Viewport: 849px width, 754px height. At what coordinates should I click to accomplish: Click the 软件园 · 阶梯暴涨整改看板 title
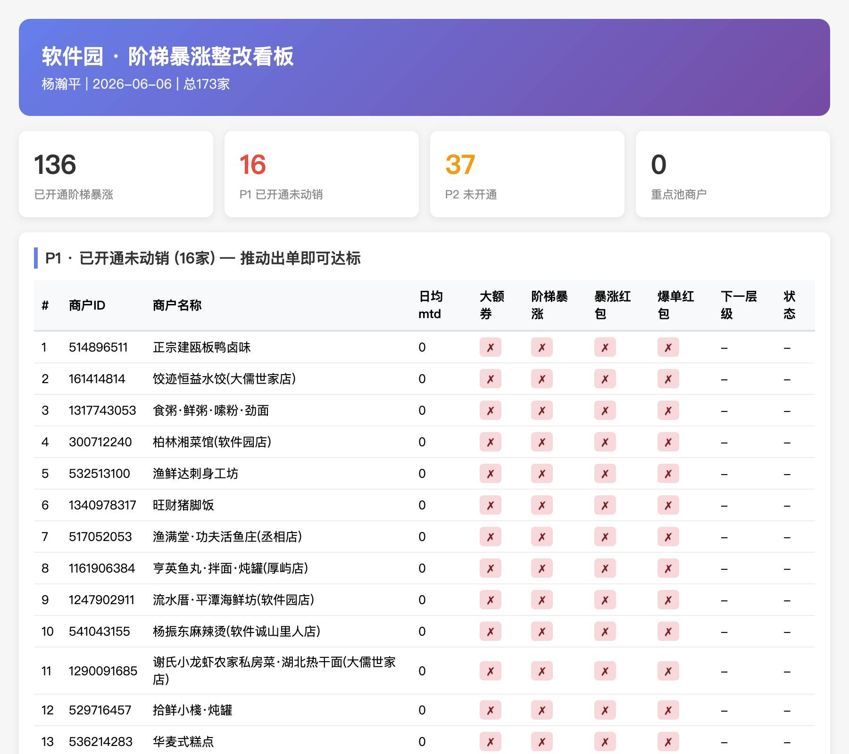point(167,57)
